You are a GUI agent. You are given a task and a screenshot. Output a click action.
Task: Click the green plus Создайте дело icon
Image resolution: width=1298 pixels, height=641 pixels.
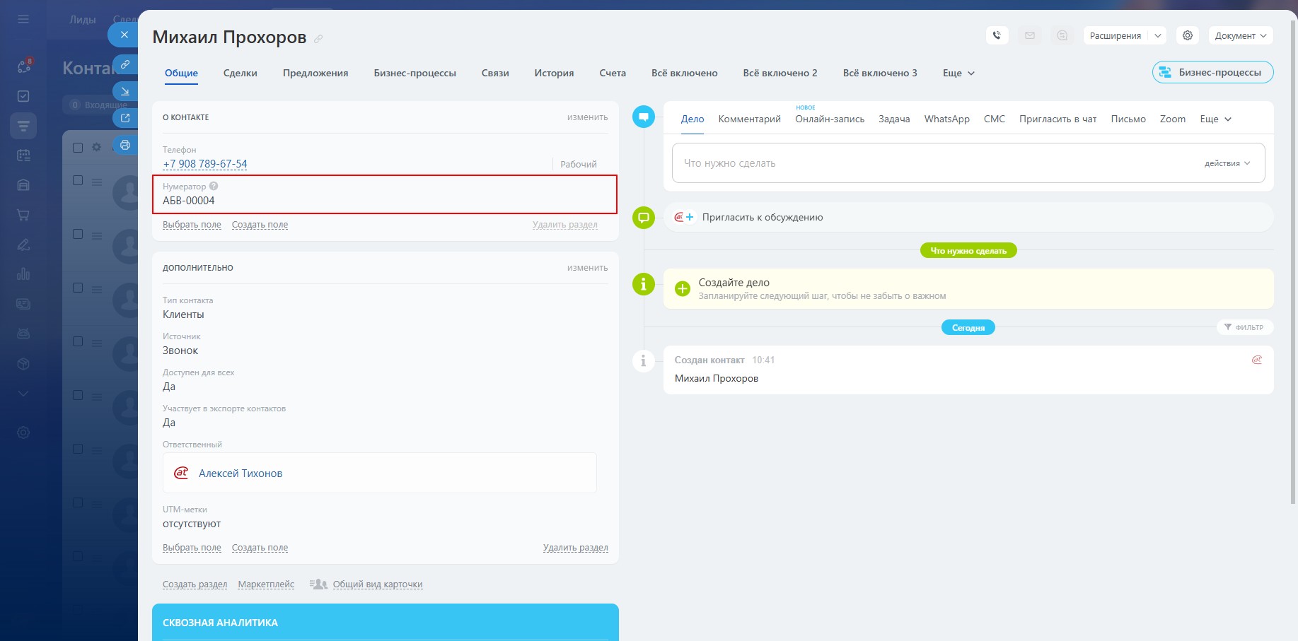682,288
